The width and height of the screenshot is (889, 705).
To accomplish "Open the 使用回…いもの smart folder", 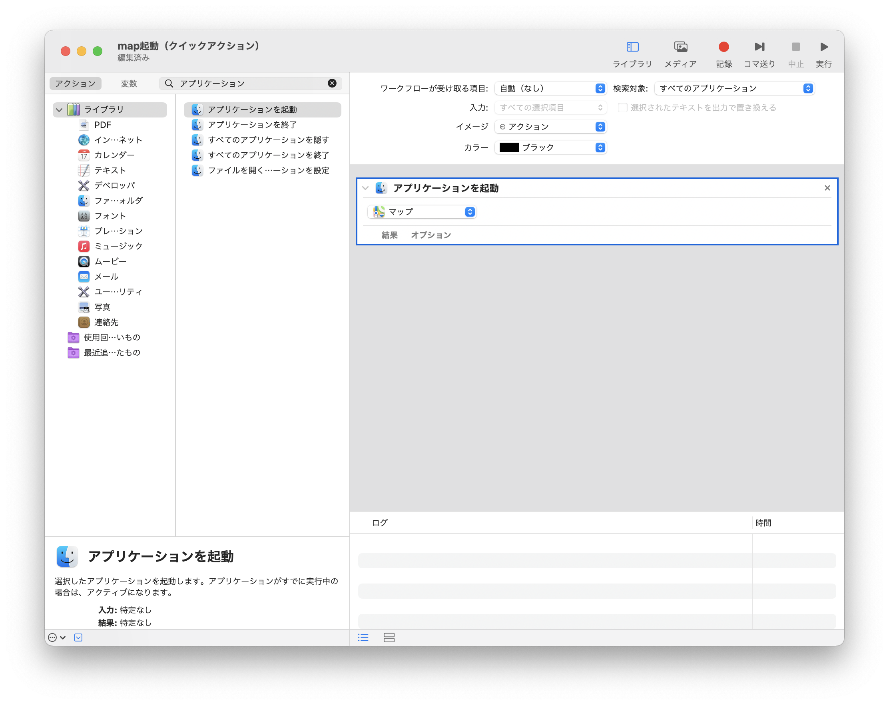I will pyautogui.click(x=104, y=337).
